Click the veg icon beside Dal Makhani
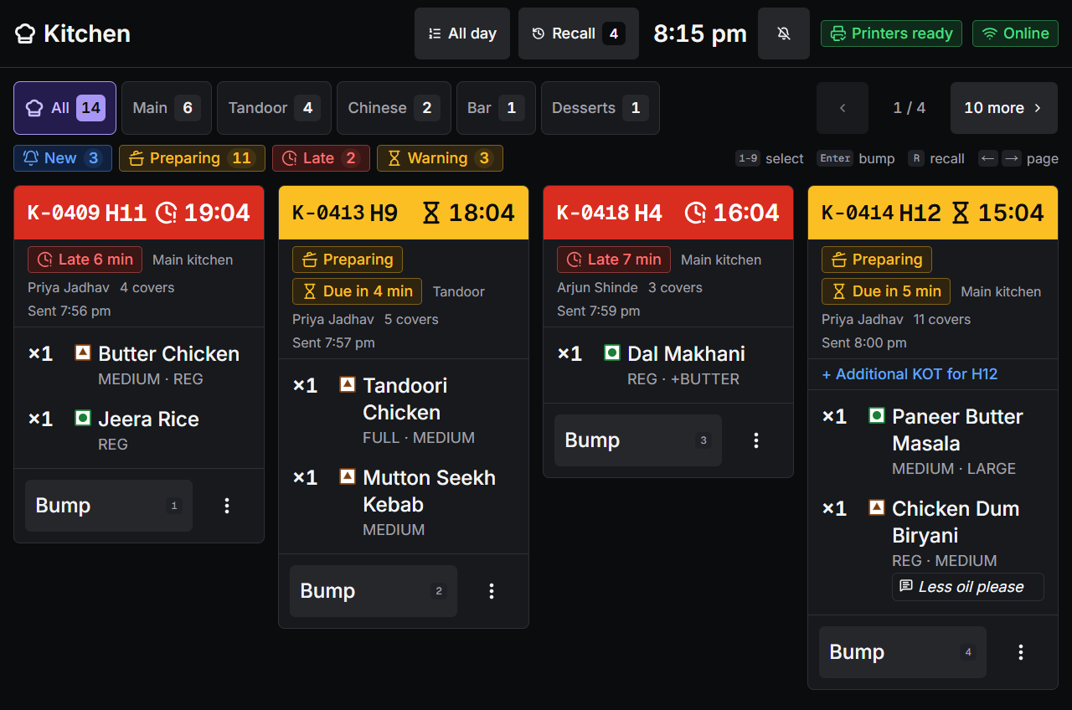1072x710 pixels. point(612,352)
